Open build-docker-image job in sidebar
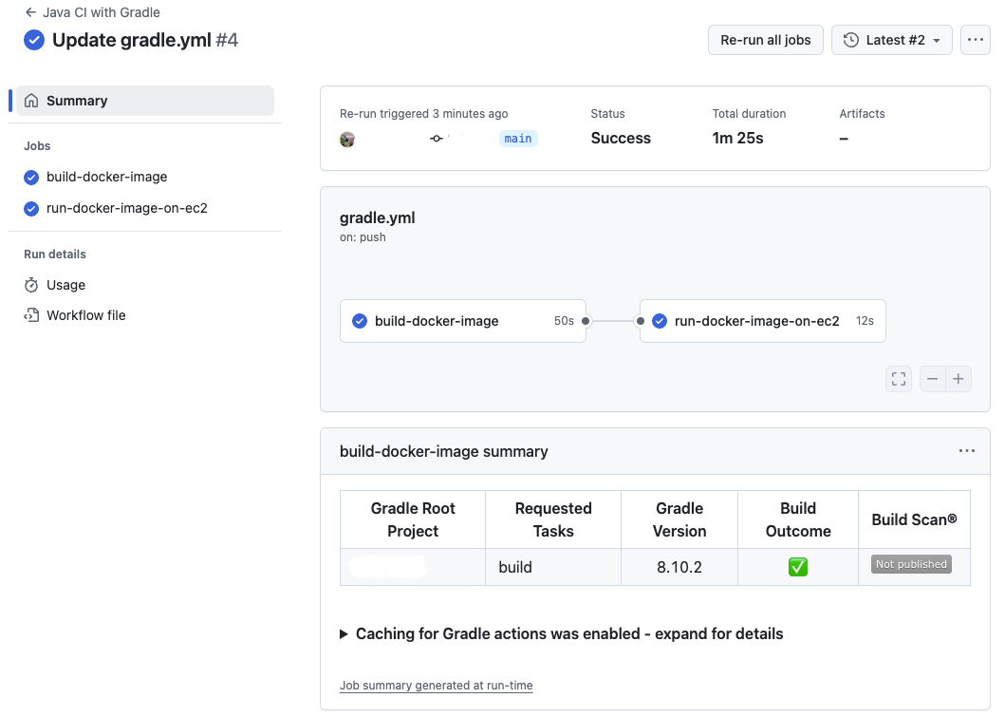This screenshot has width=1005, height=717. tap(106, 177)
